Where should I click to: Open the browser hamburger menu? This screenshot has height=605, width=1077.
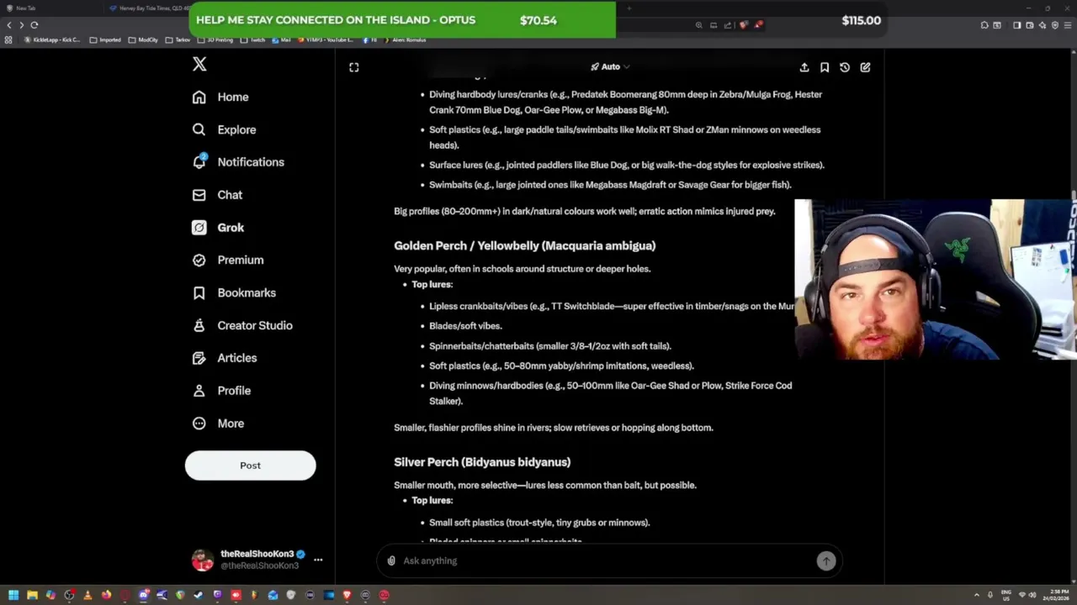click(x=1068, y=25)
